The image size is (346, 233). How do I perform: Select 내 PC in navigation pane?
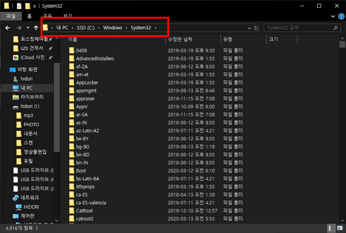click(26, 88)
